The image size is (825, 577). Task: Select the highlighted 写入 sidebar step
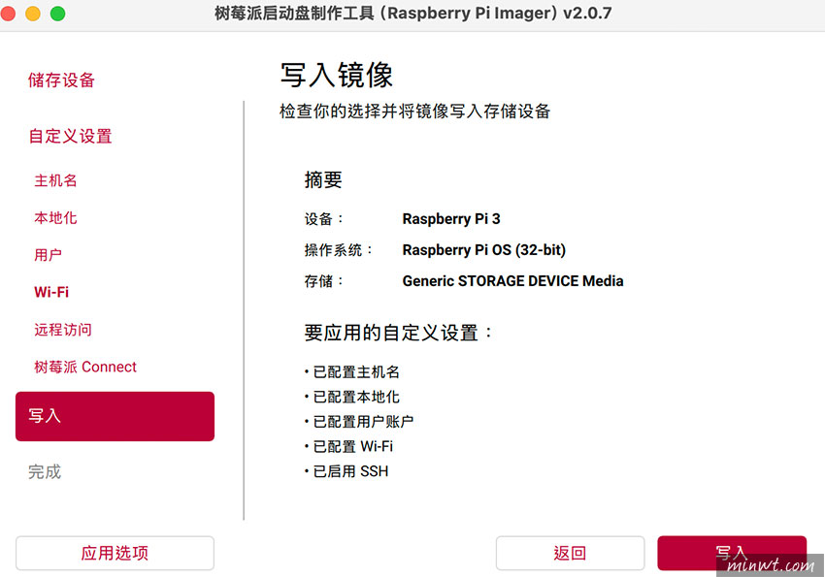click(x=115, y=416)
